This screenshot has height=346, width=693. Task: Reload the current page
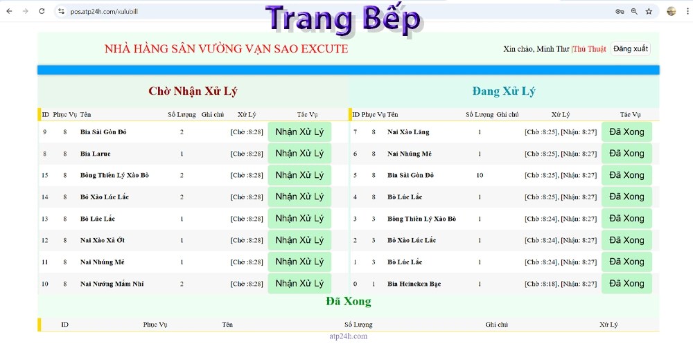pyautogui.click(x=42, y=12)
